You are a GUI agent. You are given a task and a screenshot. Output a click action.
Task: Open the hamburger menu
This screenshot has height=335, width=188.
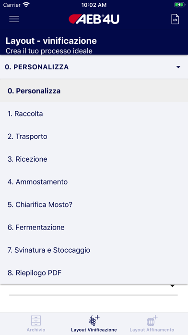click(14, 19)
